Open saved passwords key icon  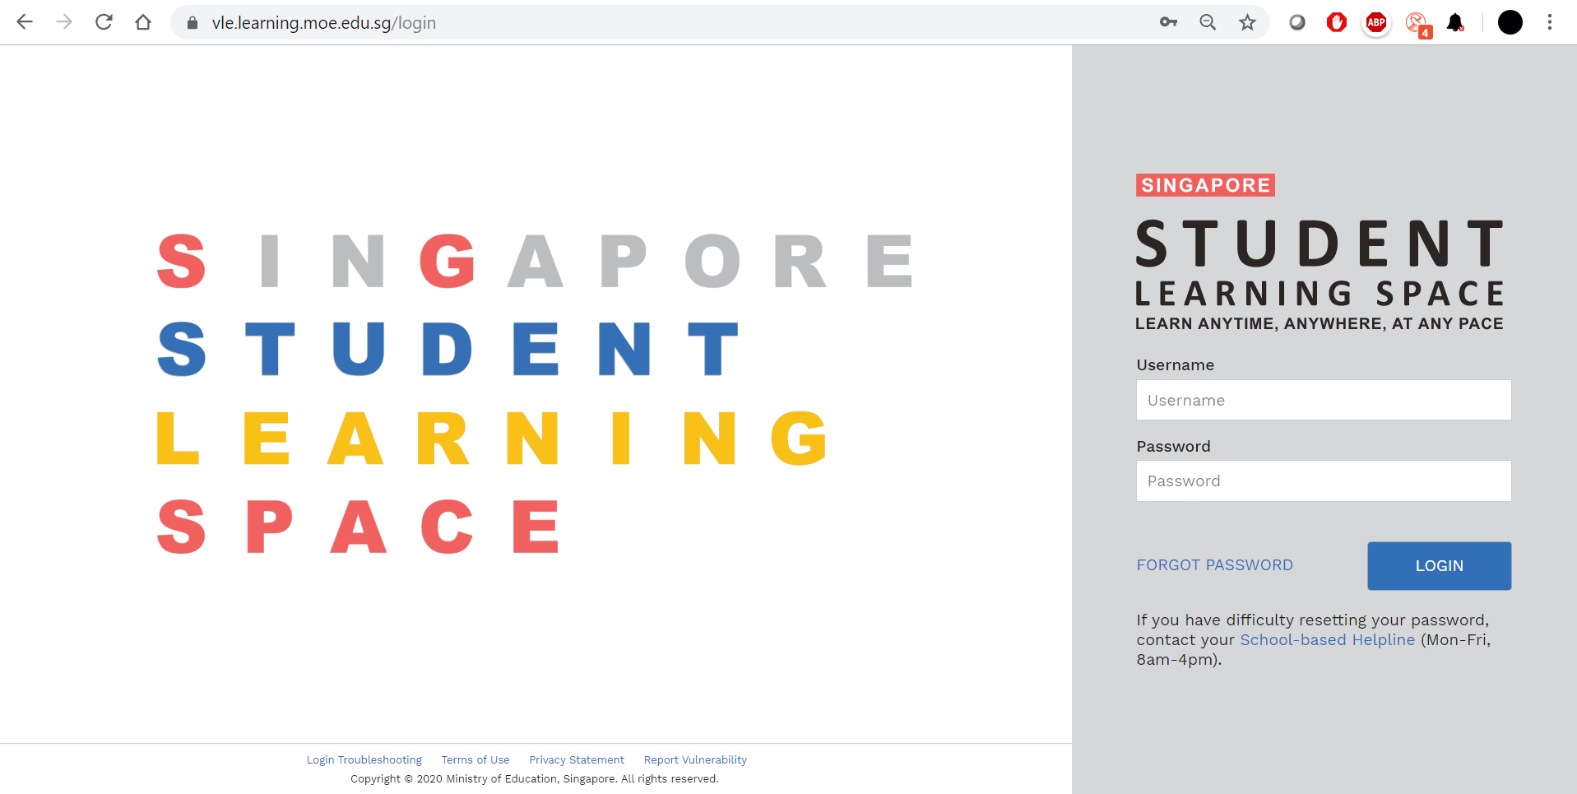pyautogui.click(x=1168, y=22)
